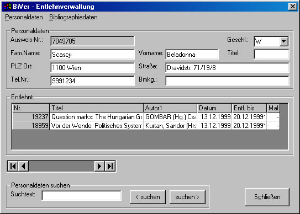300x214 pixels.
Task: Click the Autor1 column header
Action: coord(170,108)
